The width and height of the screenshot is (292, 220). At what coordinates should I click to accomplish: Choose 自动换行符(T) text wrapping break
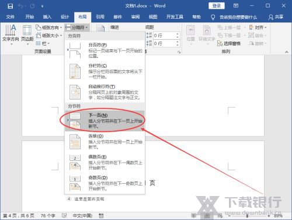point(105,92)
